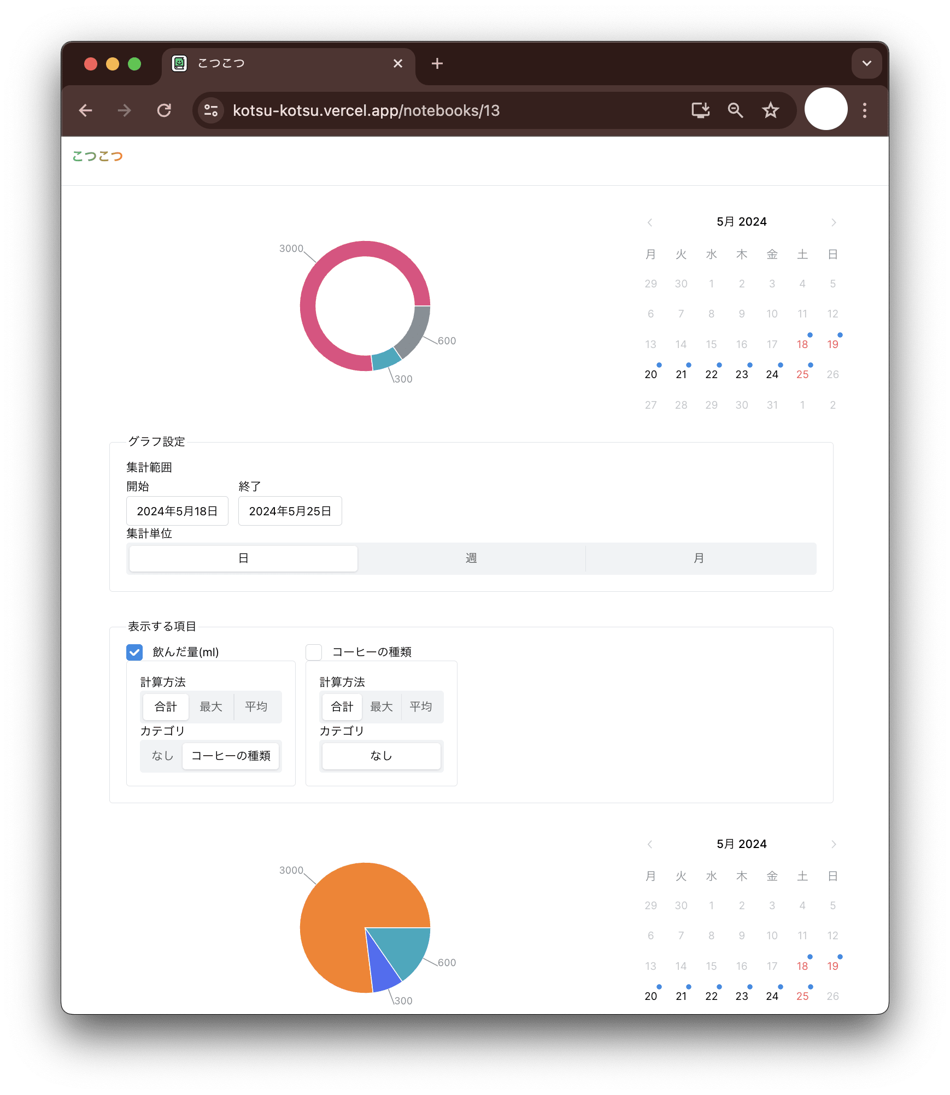Select day 21 in top calendar
This screenshot has height=1095, width=950.
[681, 374]
